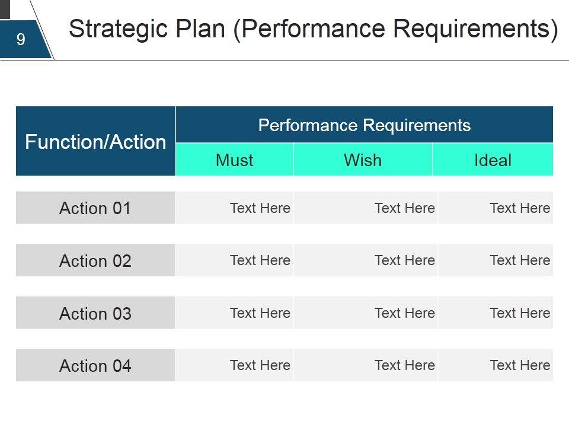
Task: Click the Action 04 row label
Action: 95,365
